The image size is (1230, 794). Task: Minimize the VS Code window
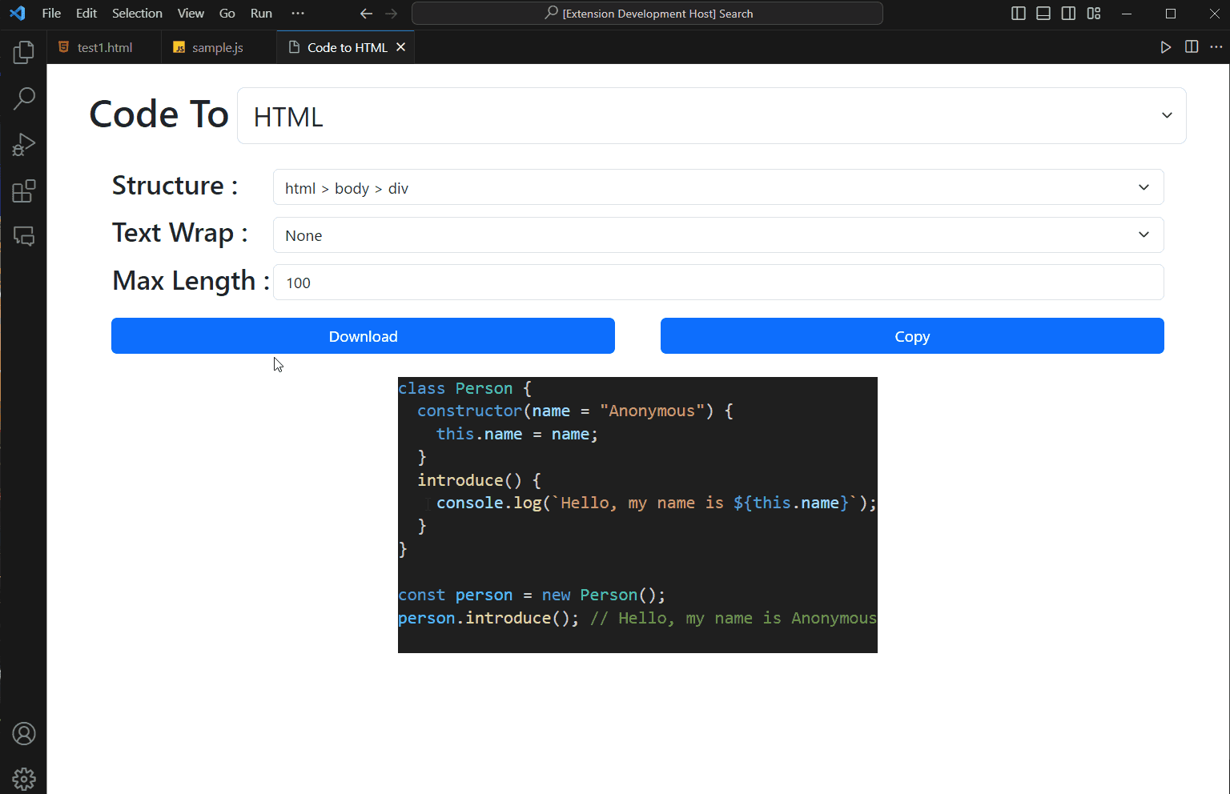[x=1127, y=14]
